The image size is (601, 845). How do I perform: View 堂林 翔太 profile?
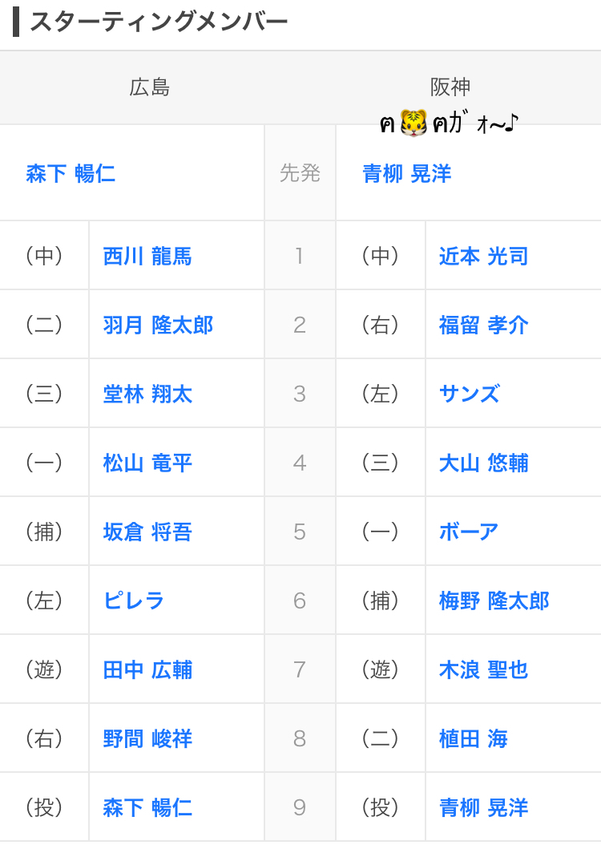coord(147,394)
